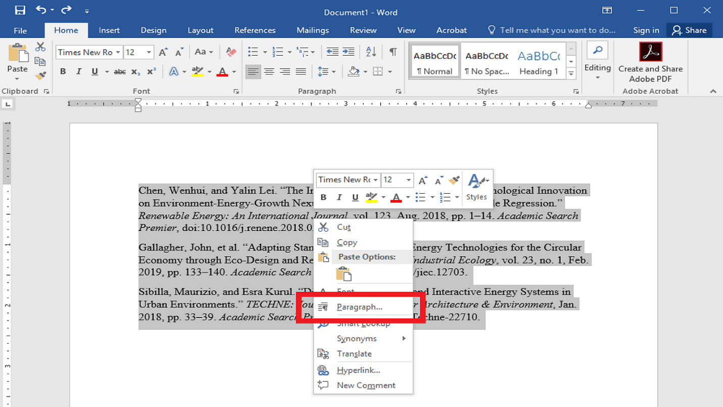Open the ribbon font name dropdown
This screenshot has height=407, width=723.
point(118,52)
